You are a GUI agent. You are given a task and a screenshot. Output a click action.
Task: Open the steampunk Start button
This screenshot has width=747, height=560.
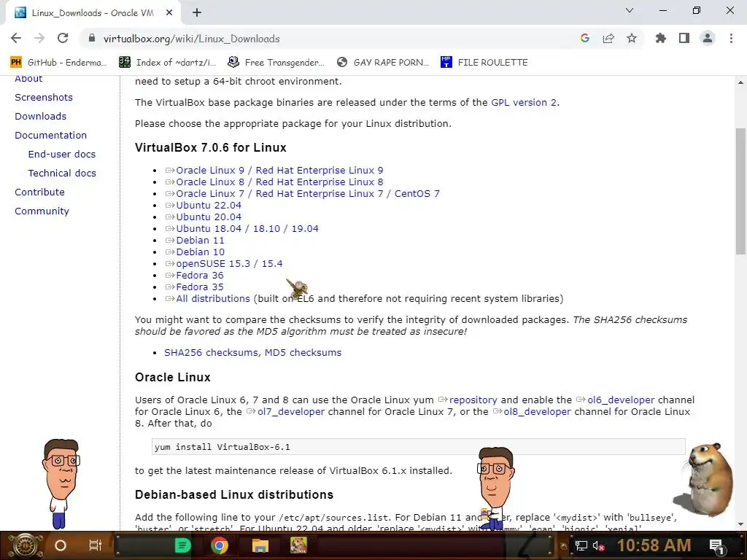click(26, 545)
